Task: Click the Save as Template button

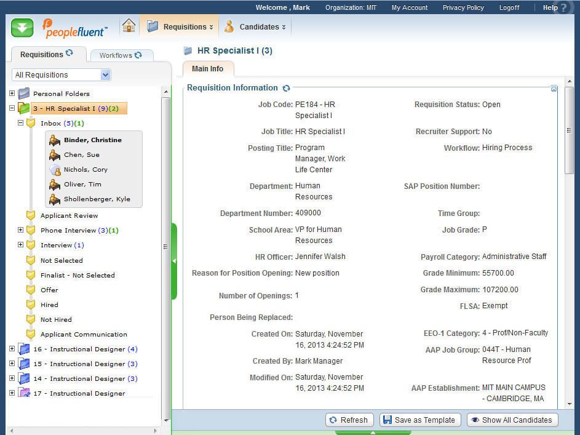Action: [419, 420]
